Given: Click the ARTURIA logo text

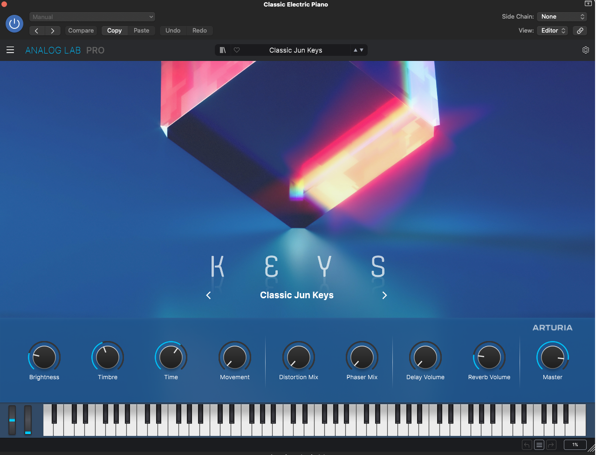Looking at the screenshot, I should tap(553, 328).
